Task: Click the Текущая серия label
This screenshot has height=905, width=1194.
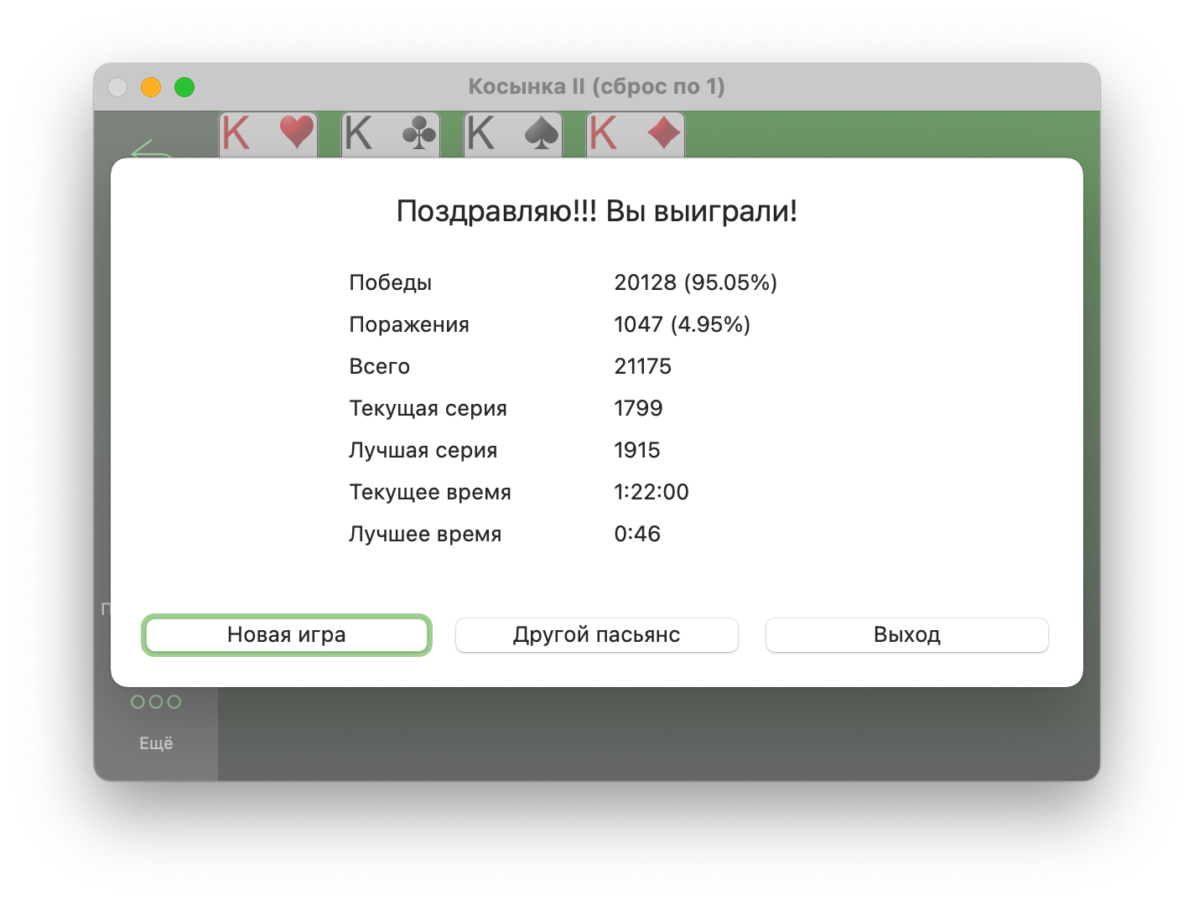Action: pyautogui.click(x=428, y=409)
